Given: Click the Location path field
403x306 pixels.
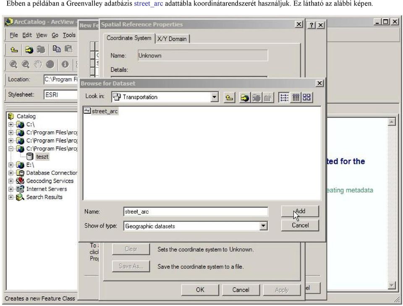Looking at the screenshot, I should click(61, 79).
